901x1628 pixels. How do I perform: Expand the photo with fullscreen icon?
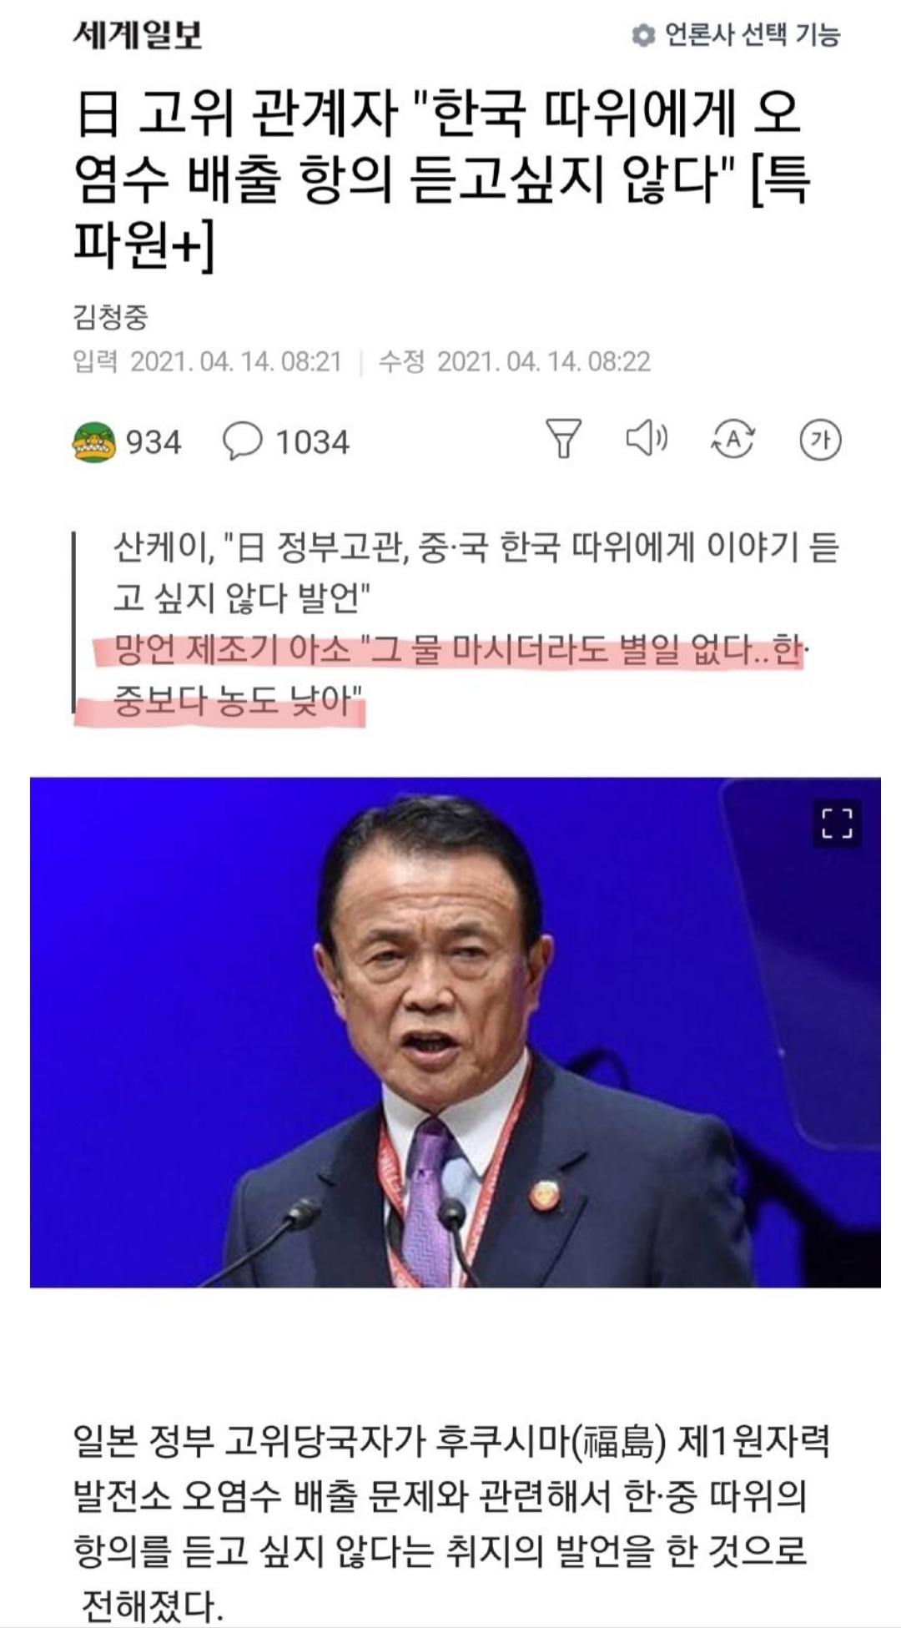pyautogui.click(x=837, y=824)
